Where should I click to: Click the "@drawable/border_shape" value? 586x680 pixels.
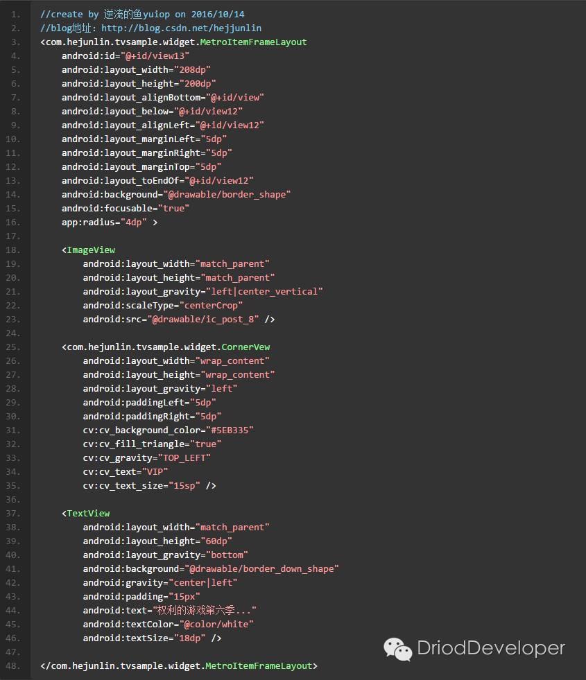pyautogui.click(x=227, y=195)
